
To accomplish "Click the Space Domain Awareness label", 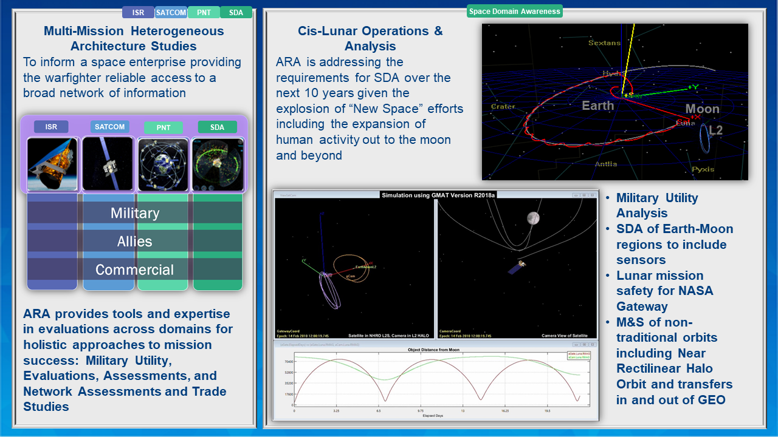I will point(514,11).
